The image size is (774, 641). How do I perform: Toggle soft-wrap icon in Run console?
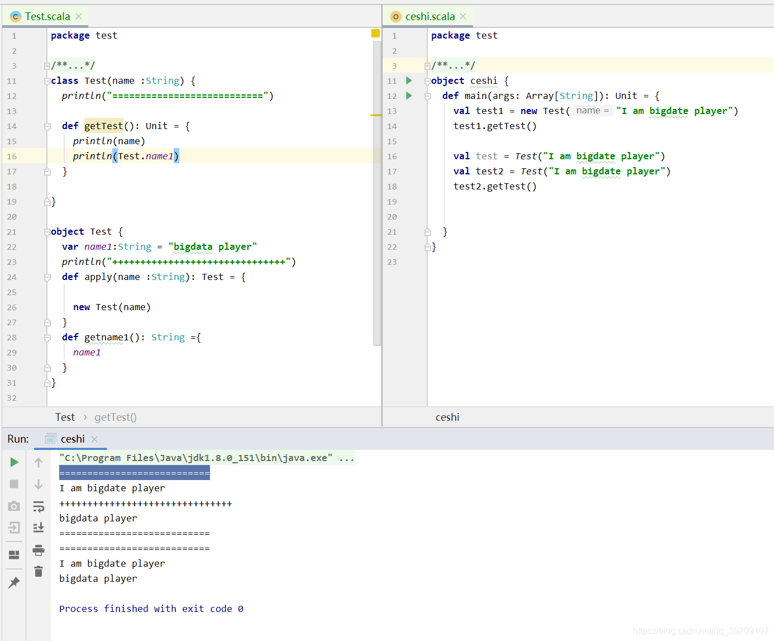(39, 506)
